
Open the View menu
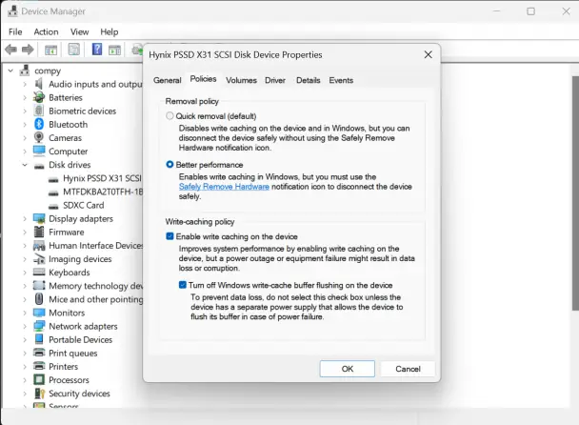79,31
